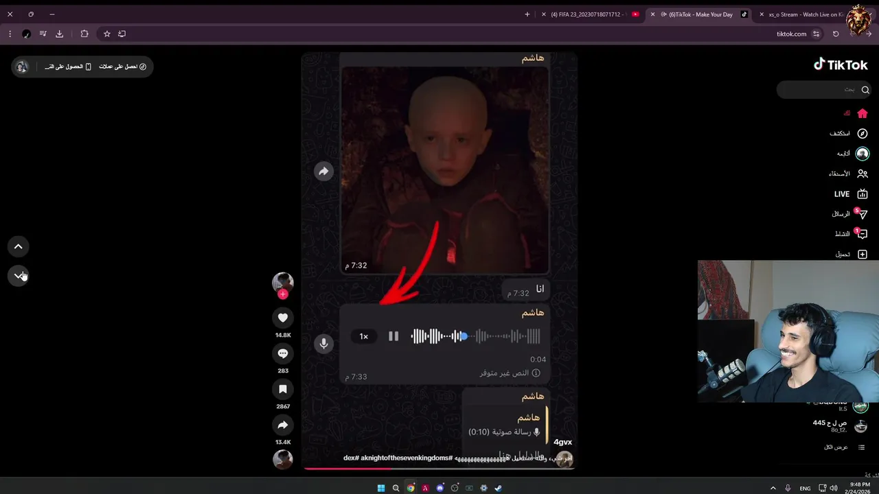
Task: Open media controls icon in toolbar
Action: (43, 34)
